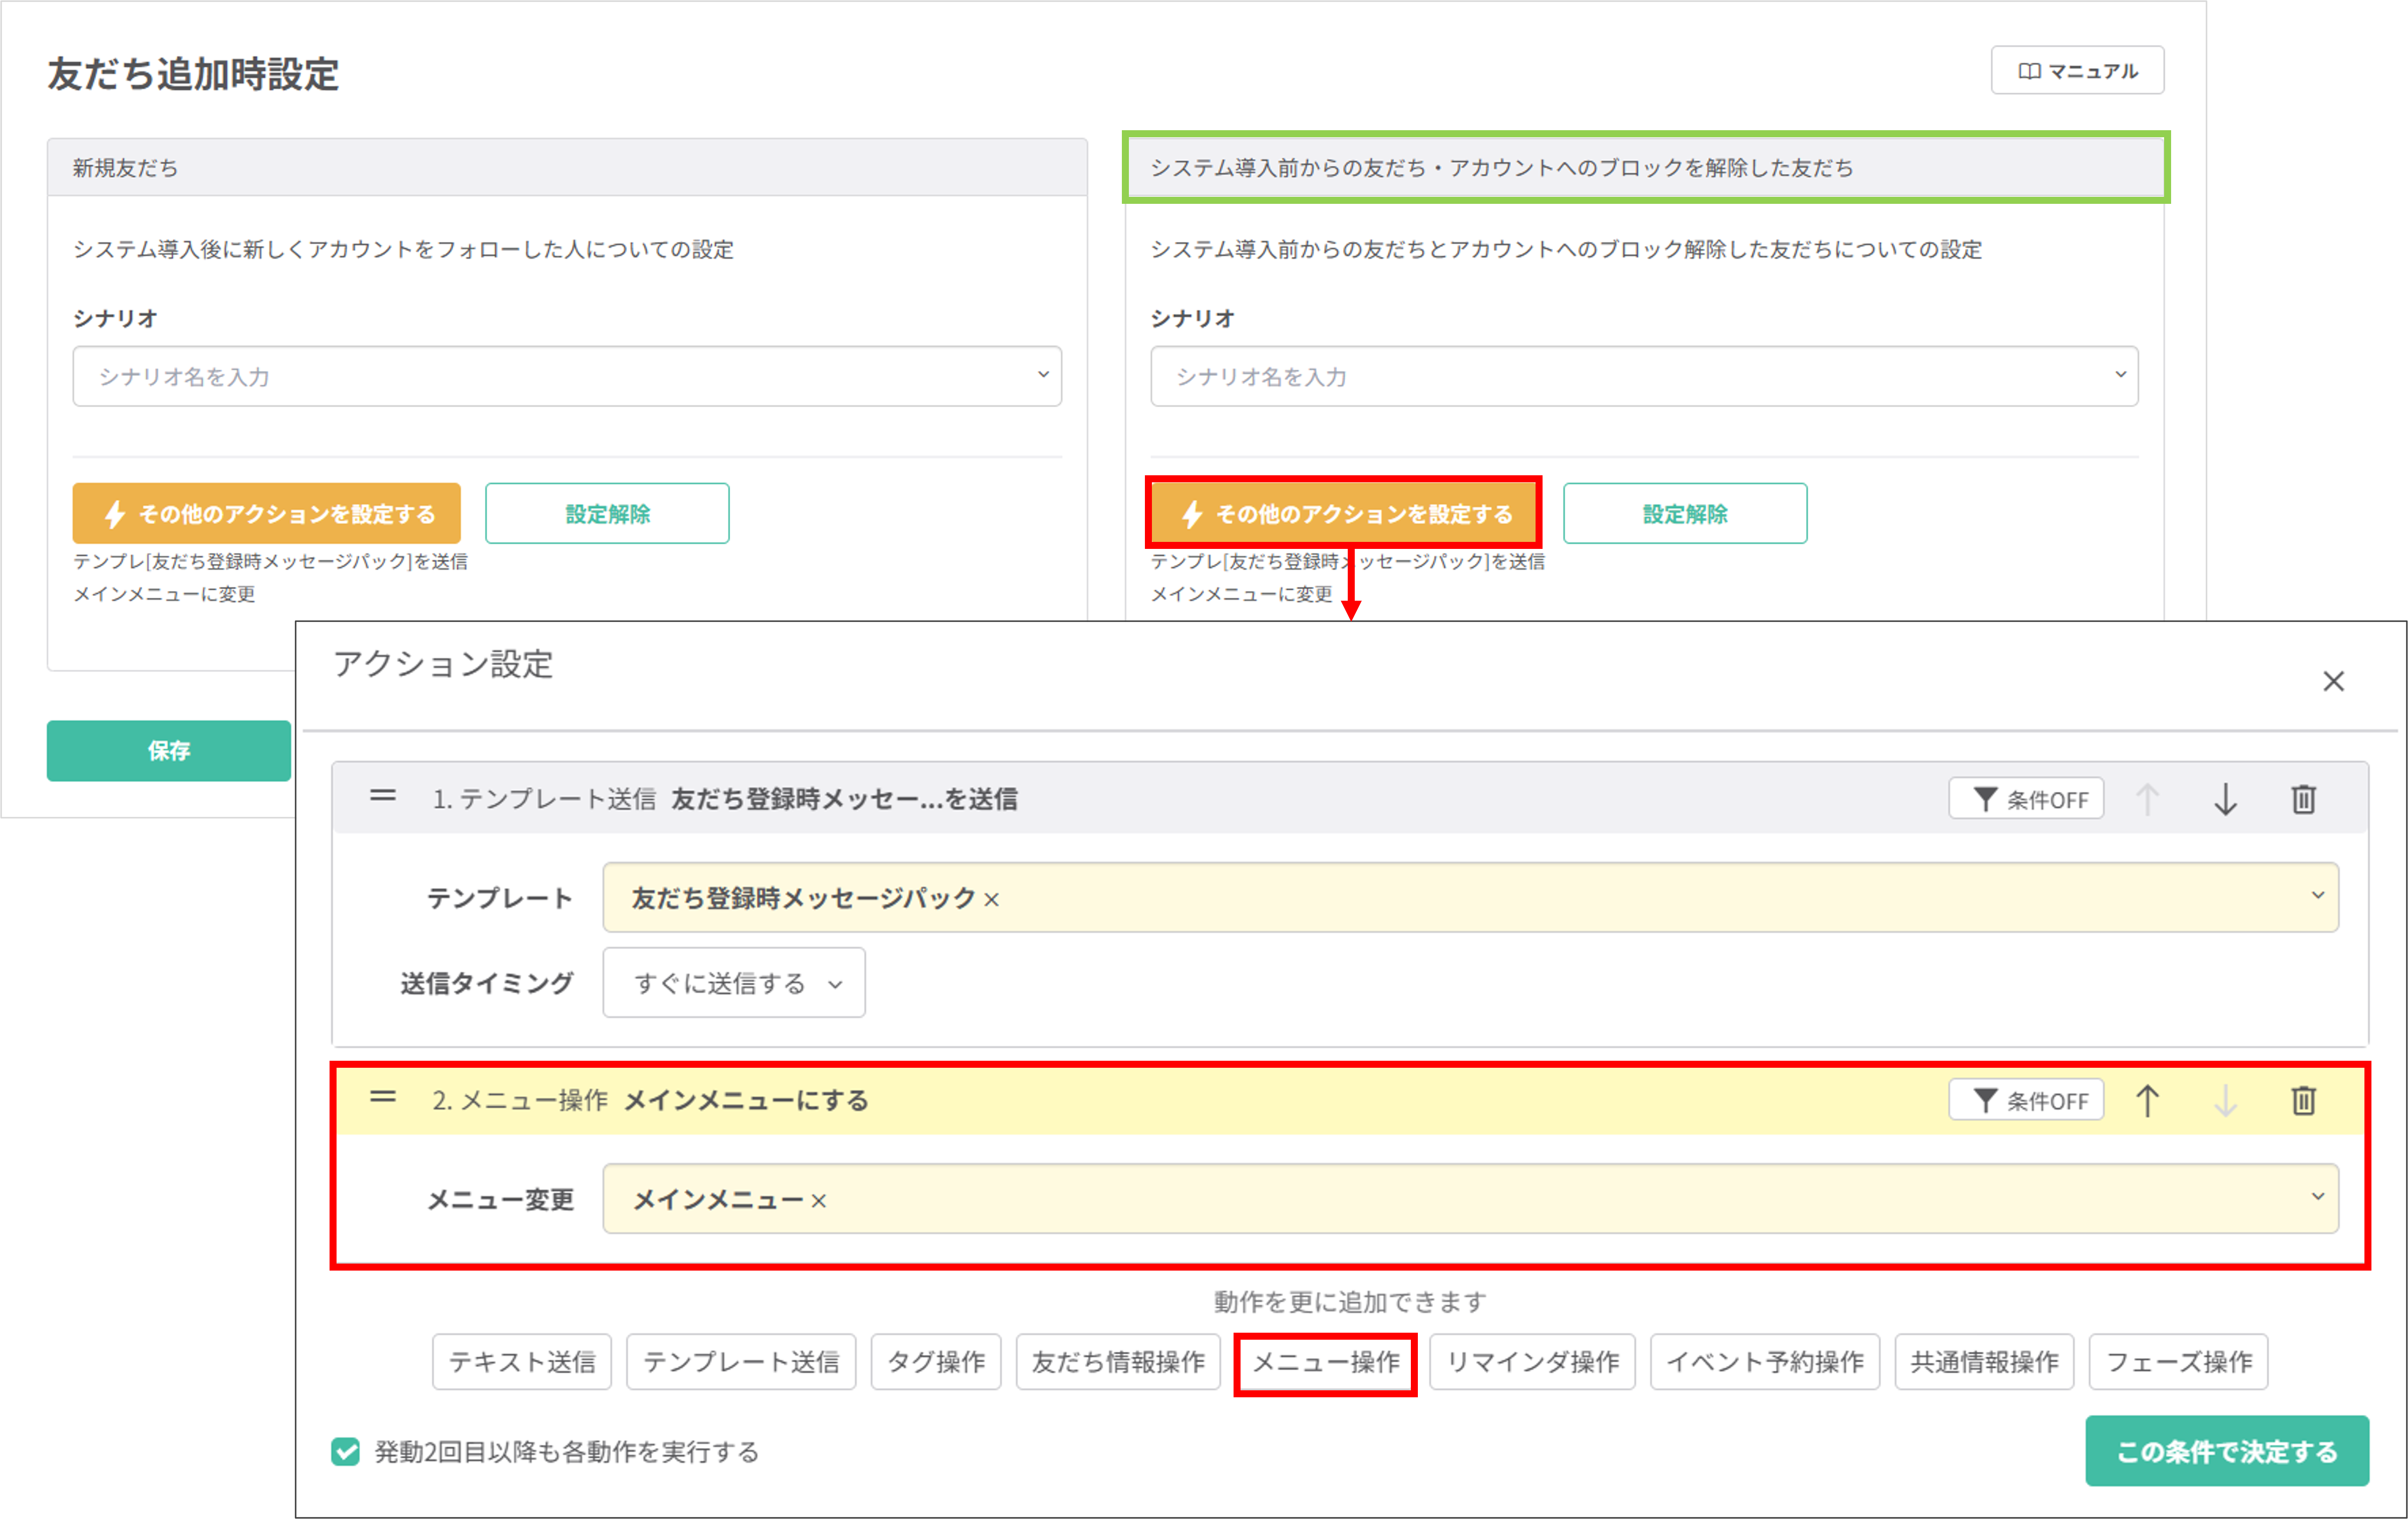Open シナリオ dropdown under システム導入前からの友だち

coord(1644,376)
